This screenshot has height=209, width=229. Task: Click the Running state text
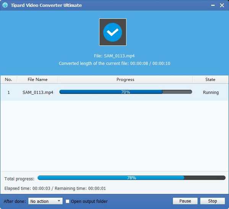211,92
